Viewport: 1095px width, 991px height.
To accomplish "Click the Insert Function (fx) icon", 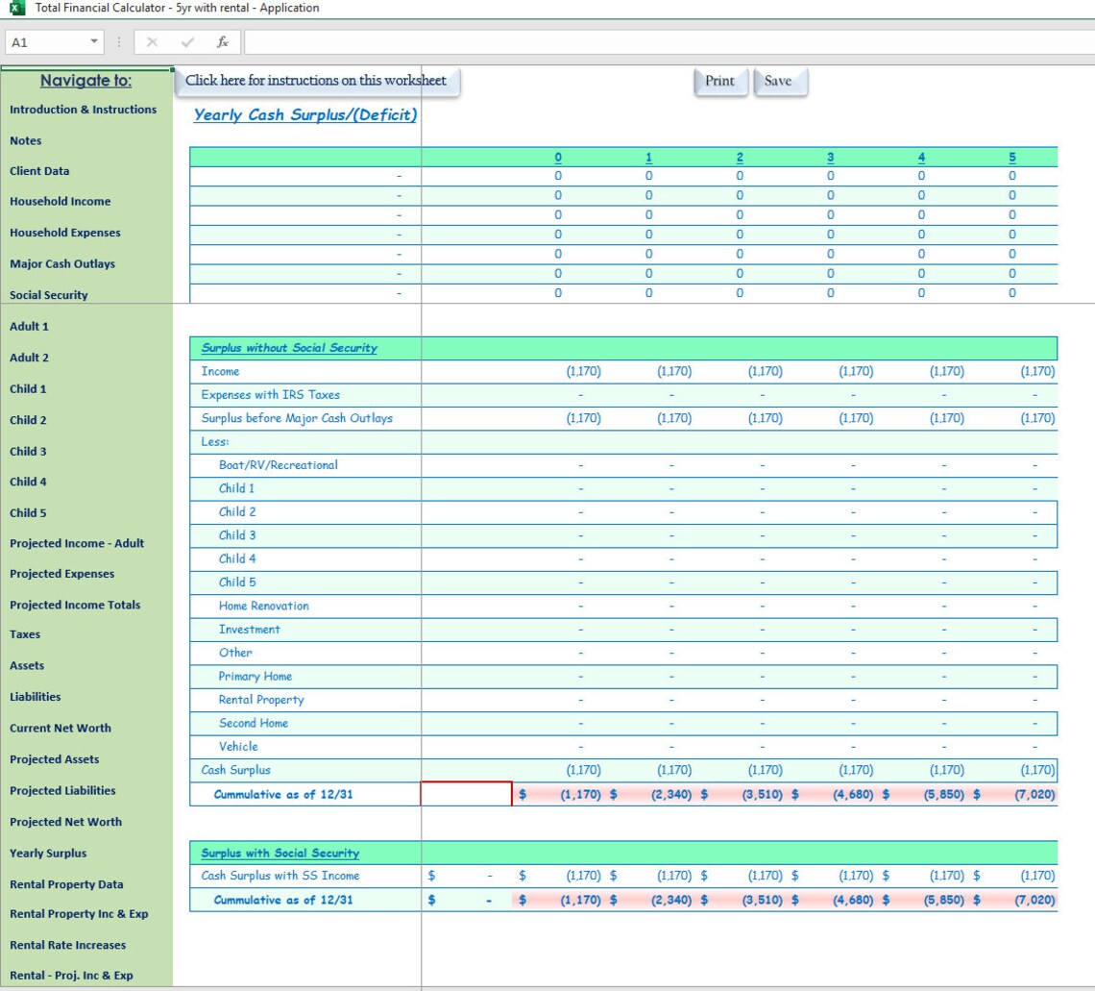I will click(x=222, y=41).
